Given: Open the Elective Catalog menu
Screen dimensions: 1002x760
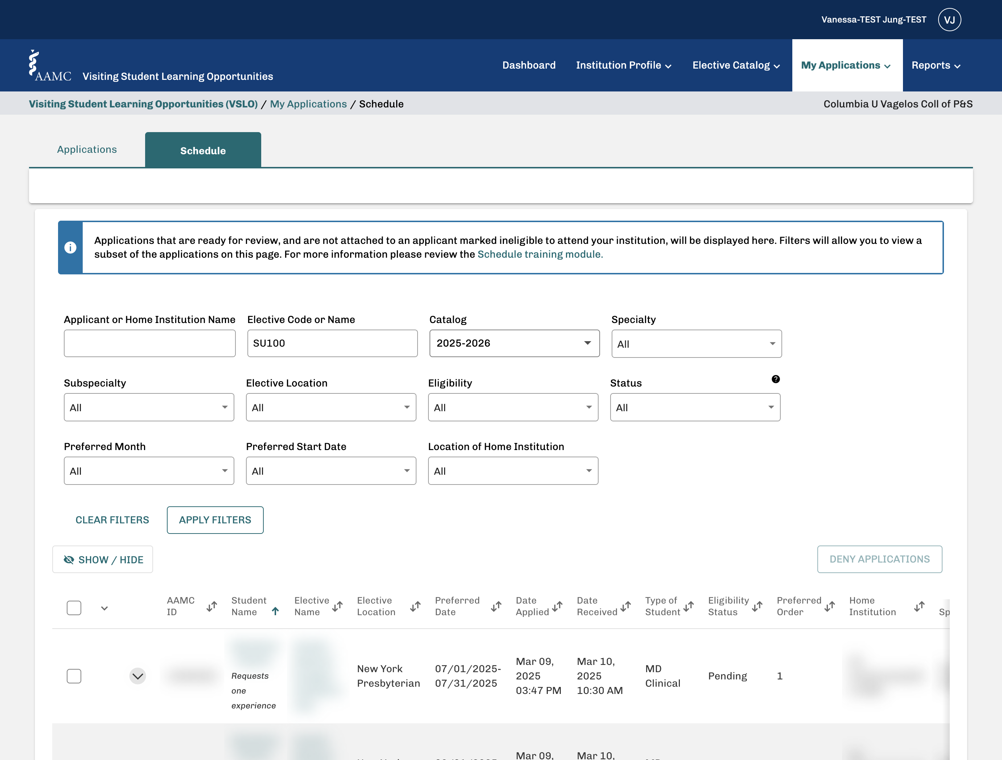Looking at the screenshot, I should point(736,65).
